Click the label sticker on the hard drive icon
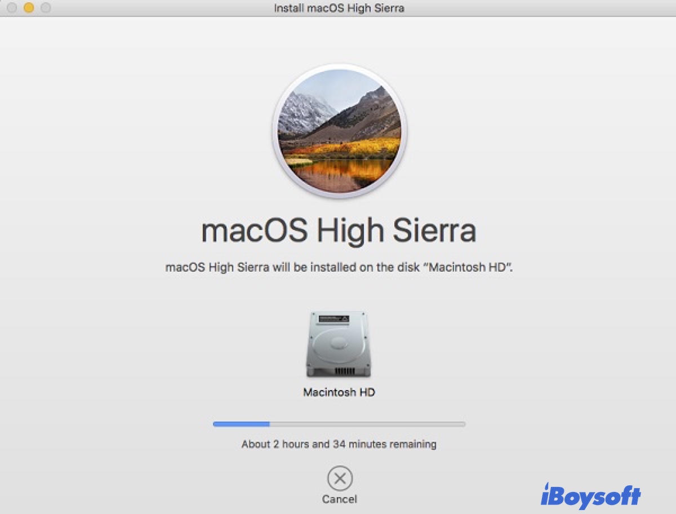Screen dimensions: 676x514 tap(333, 319)
